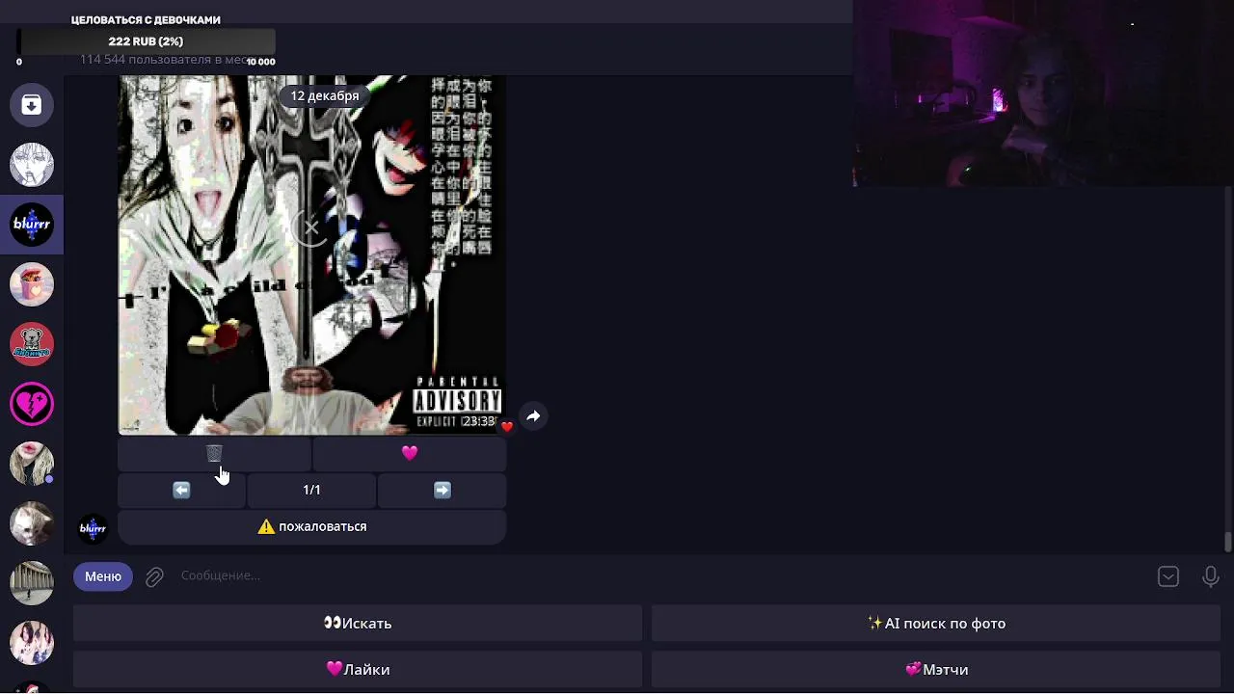Viewport: 1234px width, 694px height.
Task: Click the chat vertical scrollbar thumb
Action: point(1227,542)
